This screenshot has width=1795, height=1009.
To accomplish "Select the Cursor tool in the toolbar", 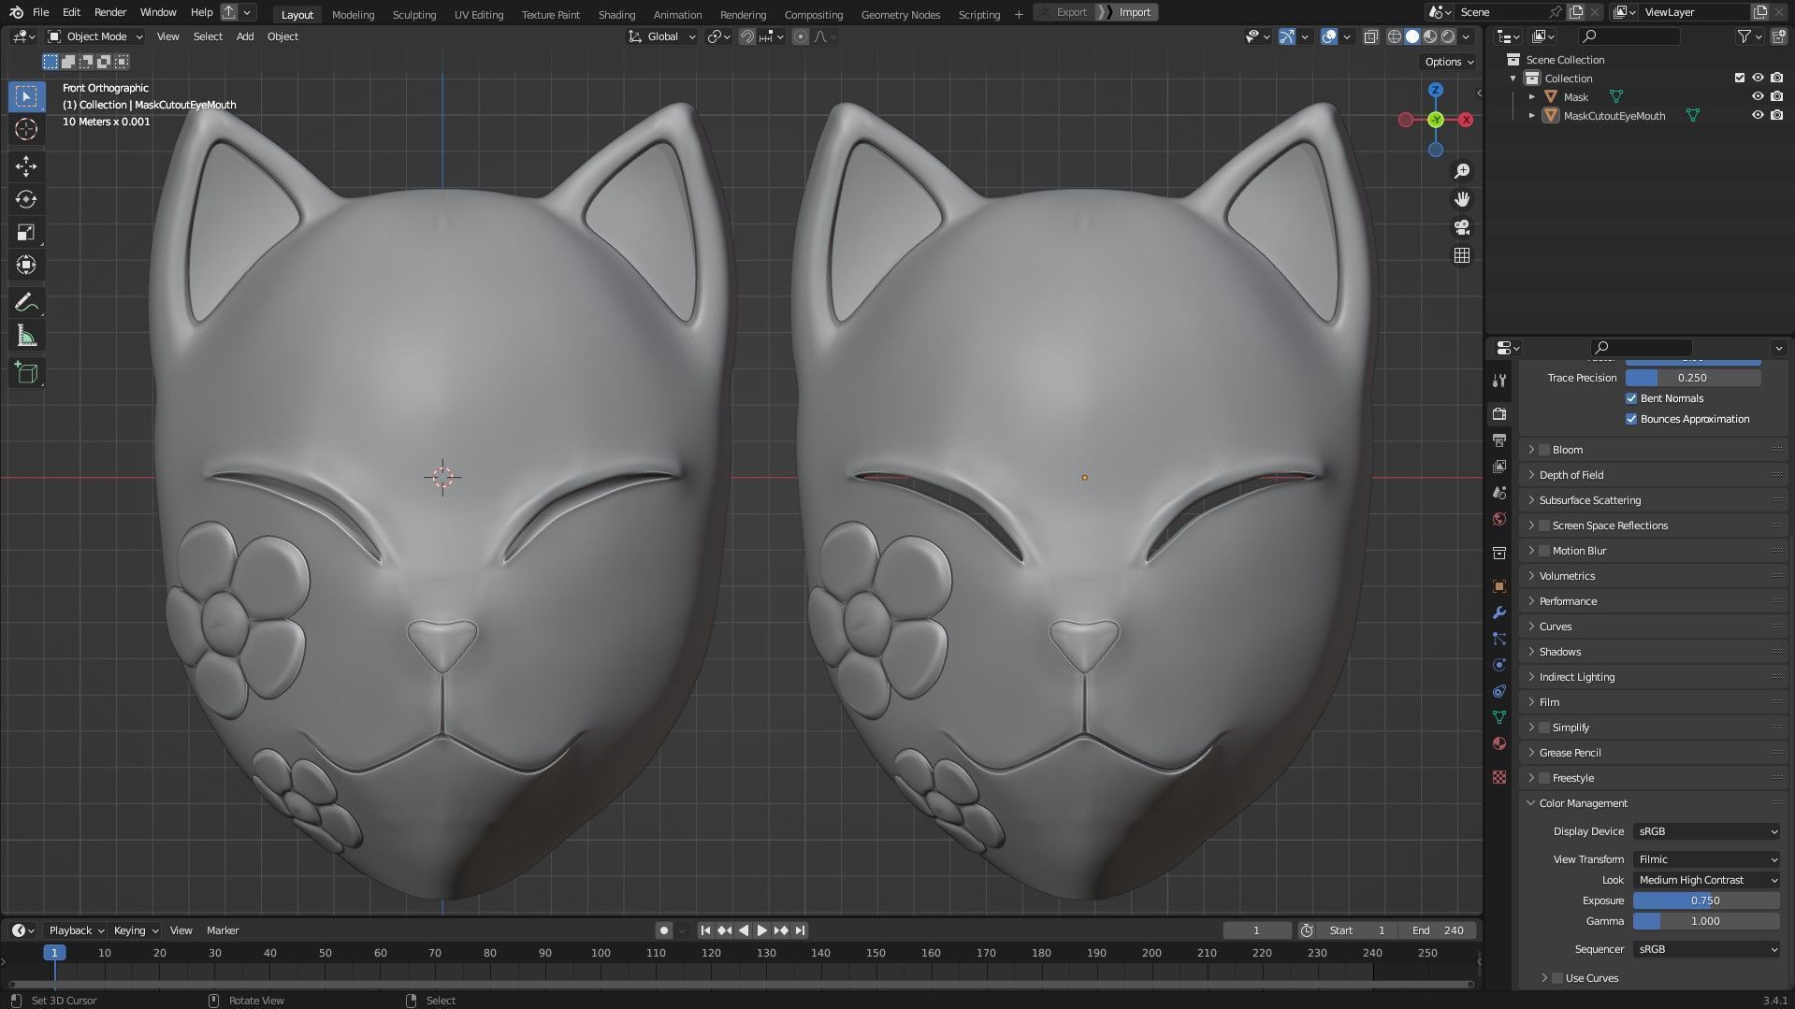I will coord(26,129).
